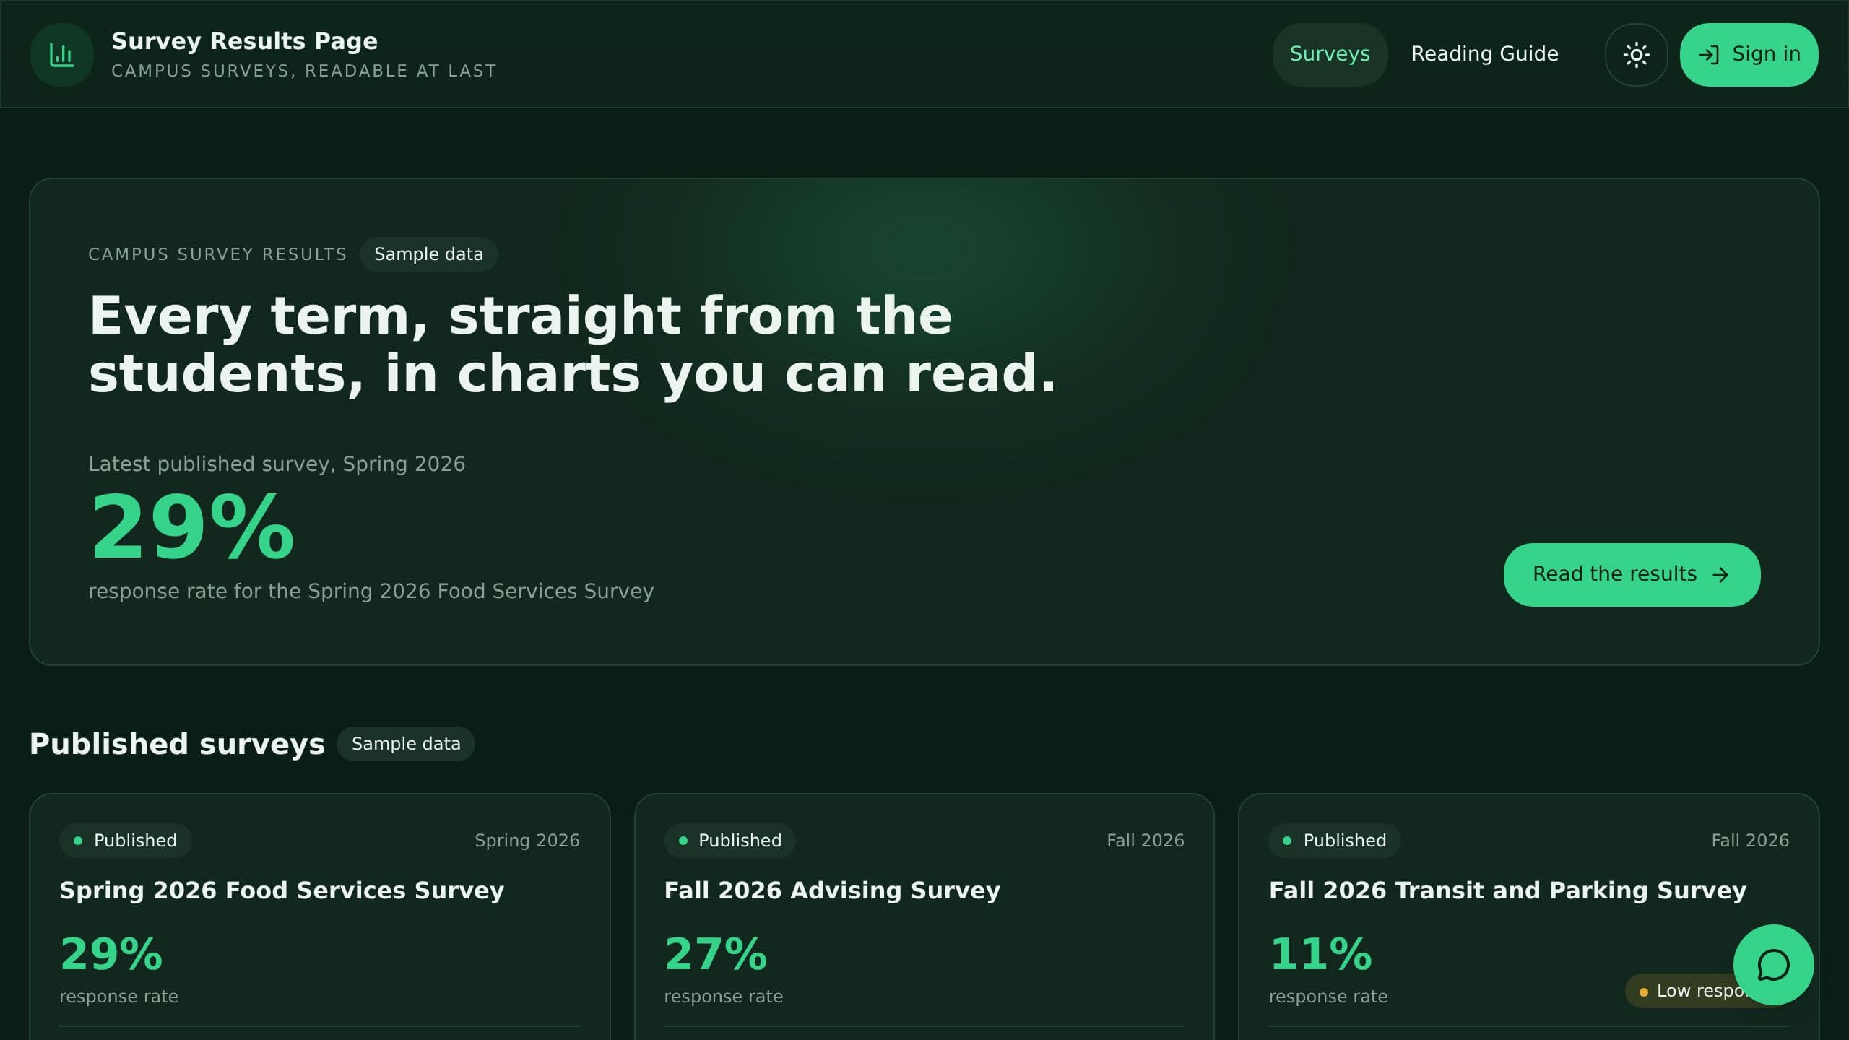
Task: Click Published status pill on Food Services card
Action: 126,841
